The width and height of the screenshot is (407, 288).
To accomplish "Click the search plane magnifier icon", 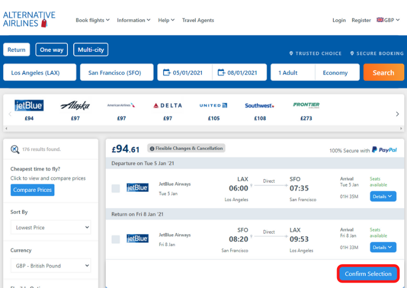I will pyautogui.click(x=15, y=149).
